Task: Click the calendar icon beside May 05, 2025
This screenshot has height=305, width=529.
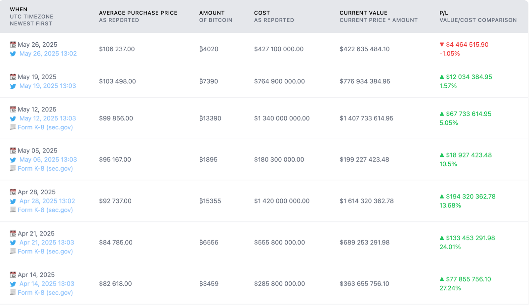Action: [x=13, y=150]
